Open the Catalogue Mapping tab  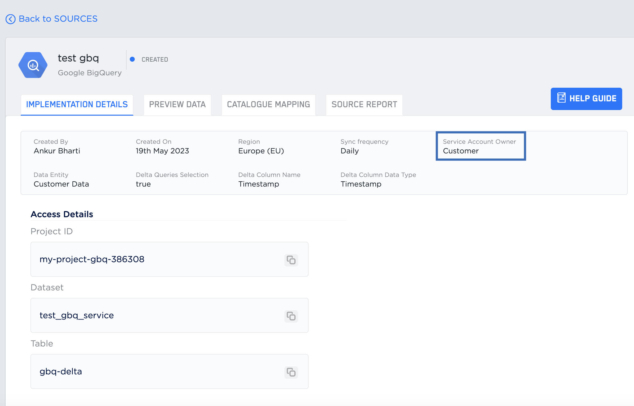tap(268, 105)
